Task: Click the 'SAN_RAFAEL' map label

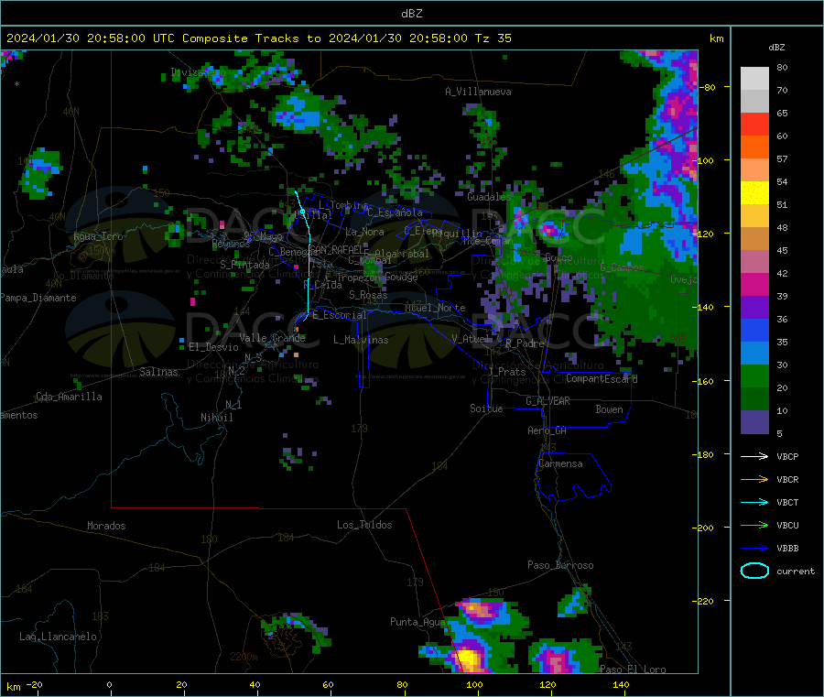Action: tap(336, 250)
